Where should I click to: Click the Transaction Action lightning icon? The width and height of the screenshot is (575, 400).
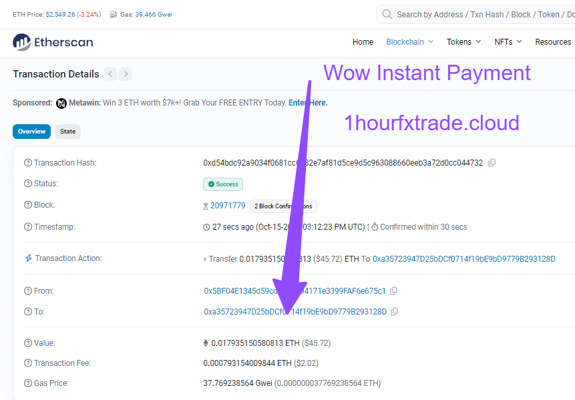pos(28,258)
